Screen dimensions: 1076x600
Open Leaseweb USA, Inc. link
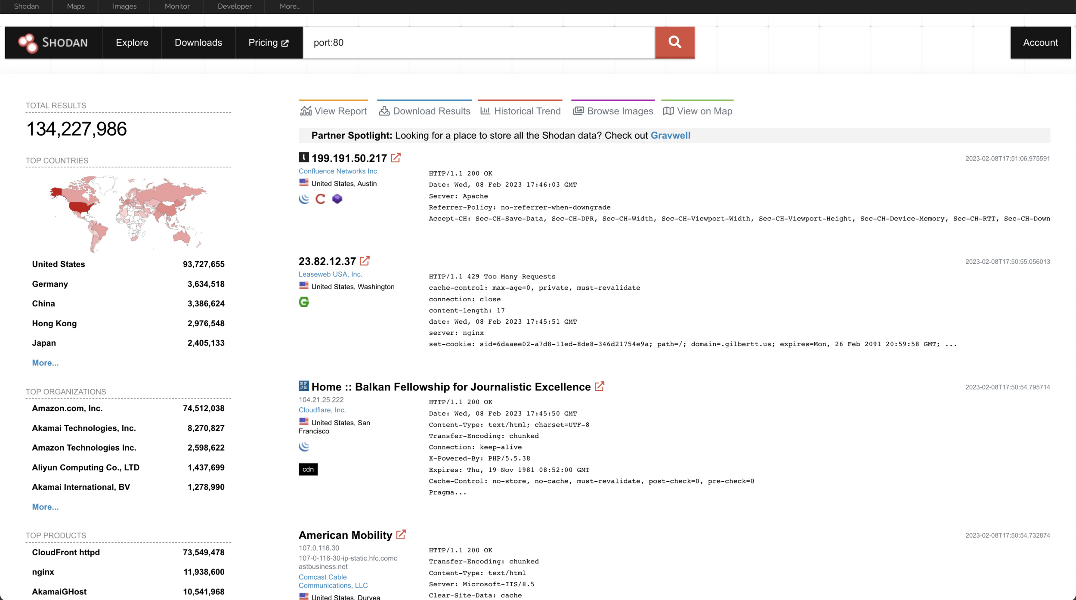[330, 274]
